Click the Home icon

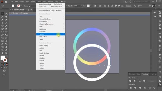click(x=6, y=2)
